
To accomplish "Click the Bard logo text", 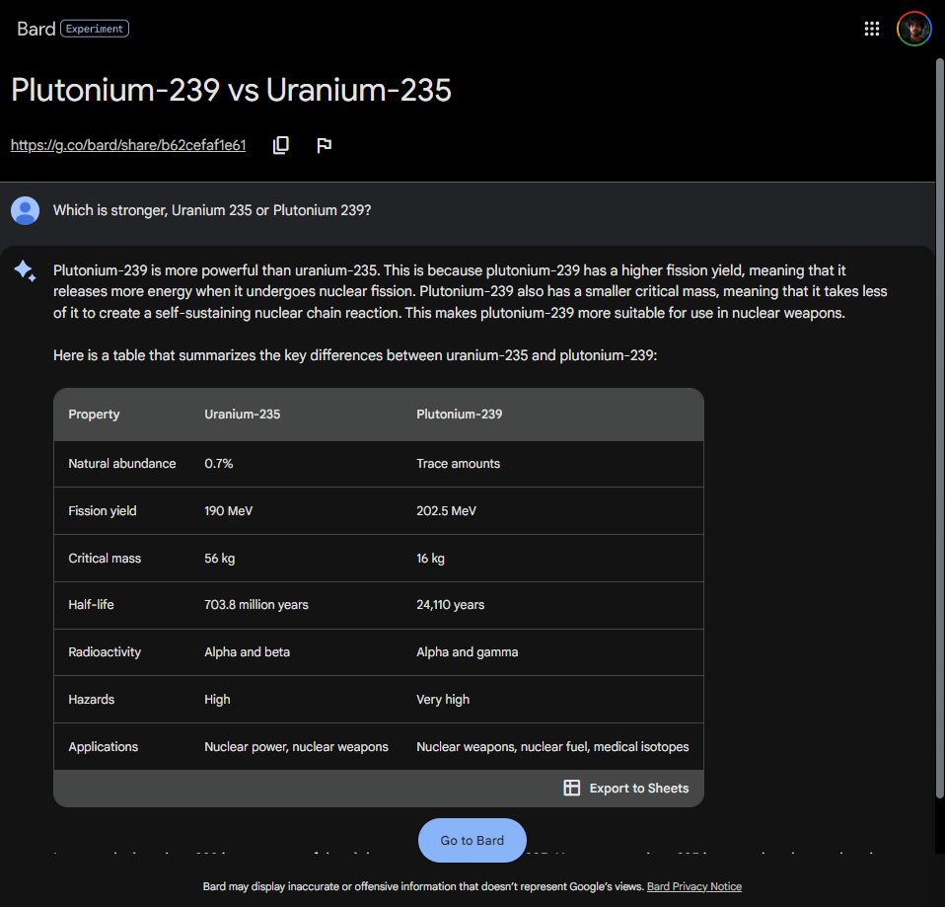I will [x=36, y=29].
